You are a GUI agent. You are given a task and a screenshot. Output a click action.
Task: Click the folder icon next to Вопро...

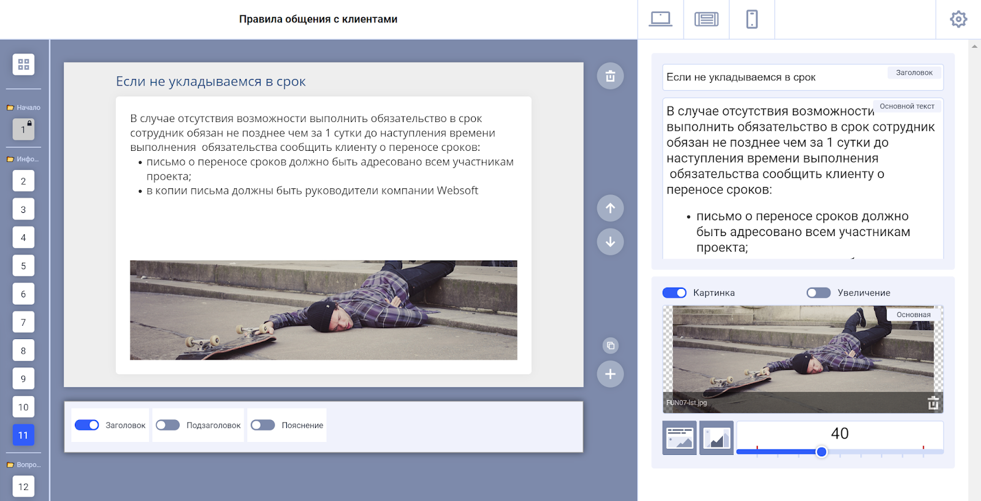pos(10,465)
